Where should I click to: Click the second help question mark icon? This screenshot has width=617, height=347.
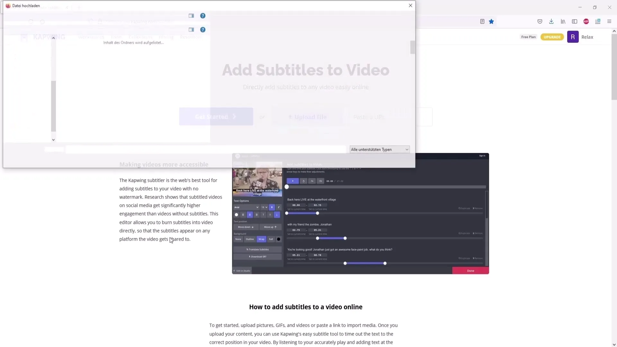(203, 30)
